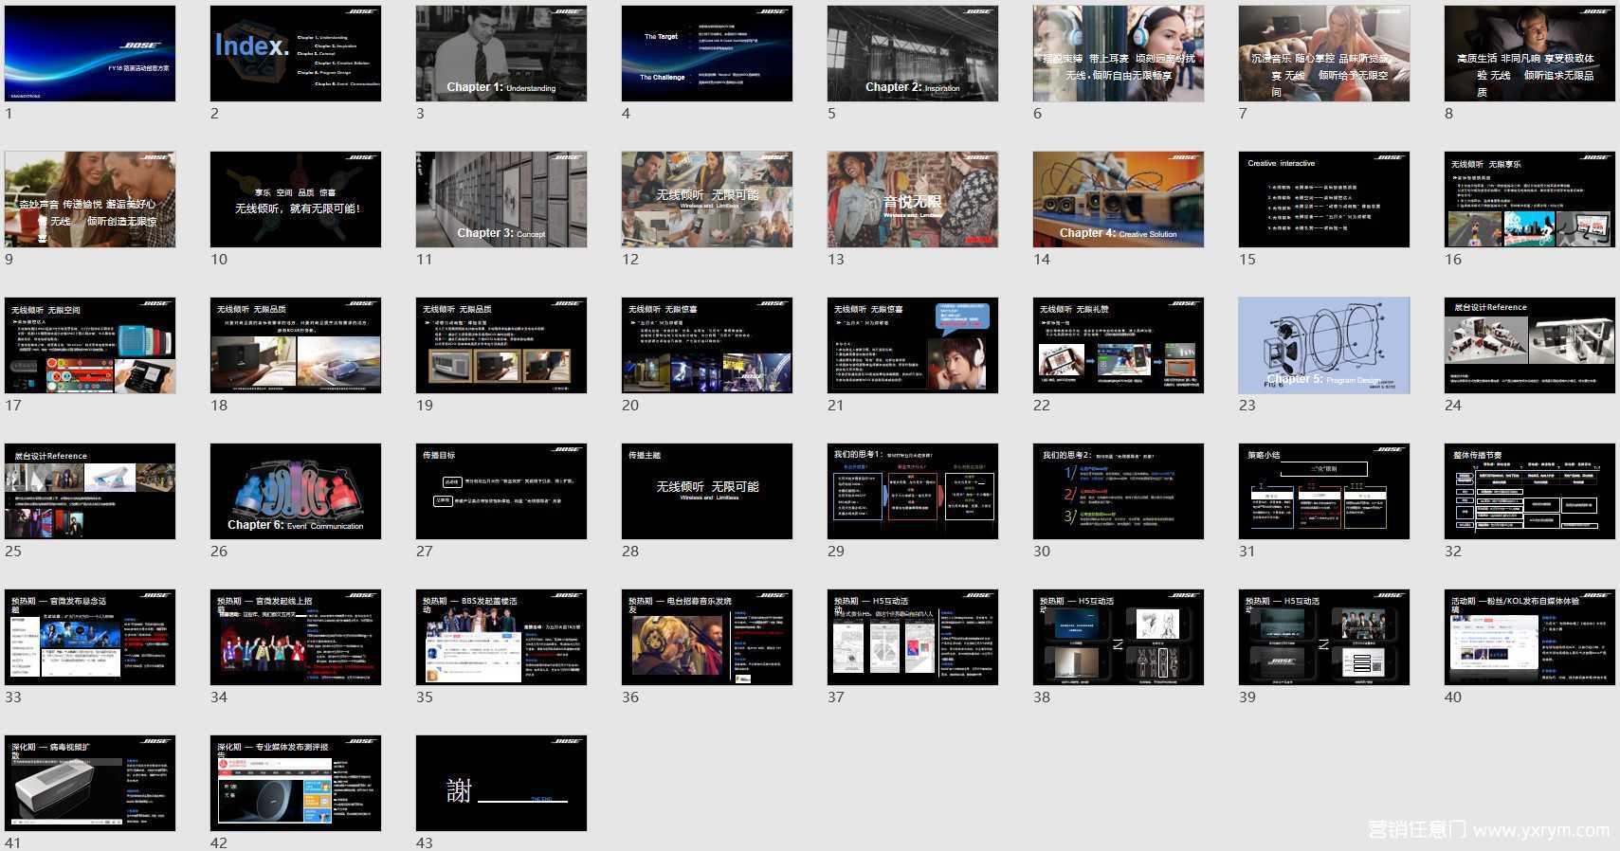Viewport: 1620px width, 851px height.
Task: Select final 謝 slide 43
Action: [x=501, y=783]
